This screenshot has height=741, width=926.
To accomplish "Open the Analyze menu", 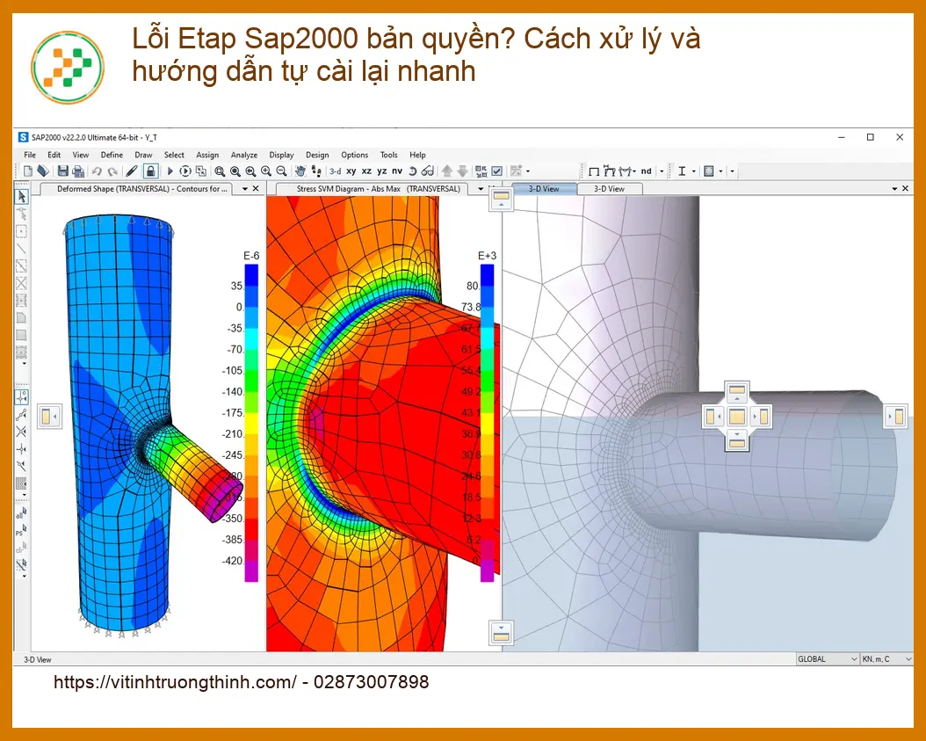I will pyautogui.click(x=244, y=155).
